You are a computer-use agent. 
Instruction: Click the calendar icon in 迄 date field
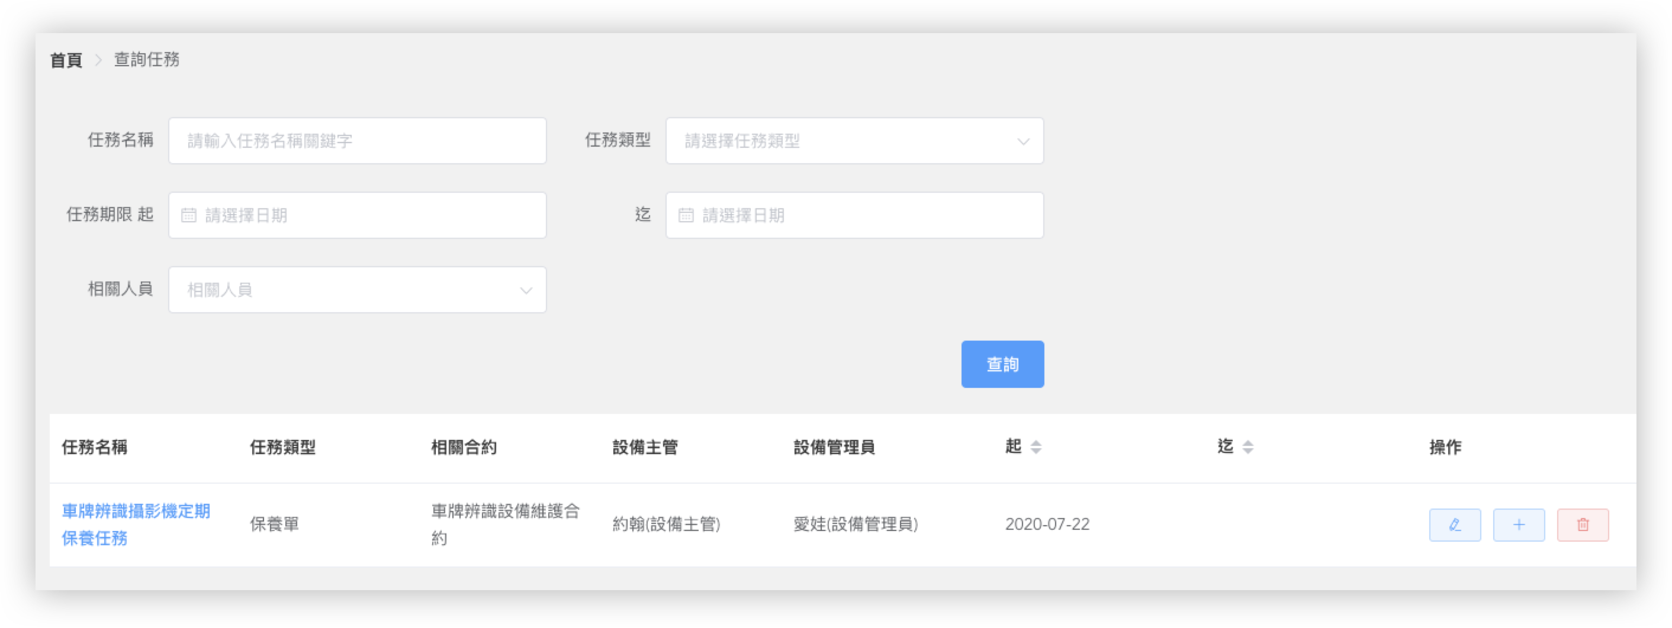pyautogui.click(x=687, y=215)
